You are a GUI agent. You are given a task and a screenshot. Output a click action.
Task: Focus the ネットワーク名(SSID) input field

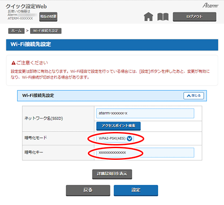coord(145,113)
